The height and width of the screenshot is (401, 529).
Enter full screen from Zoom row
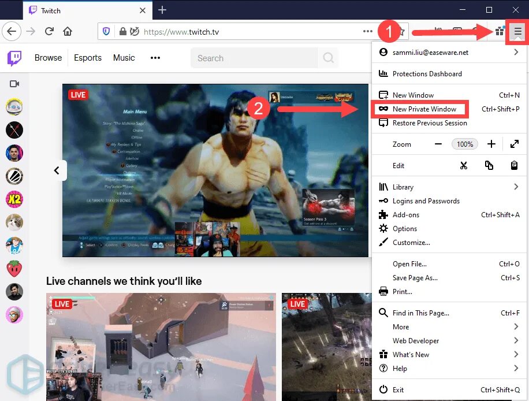[515, 144]
